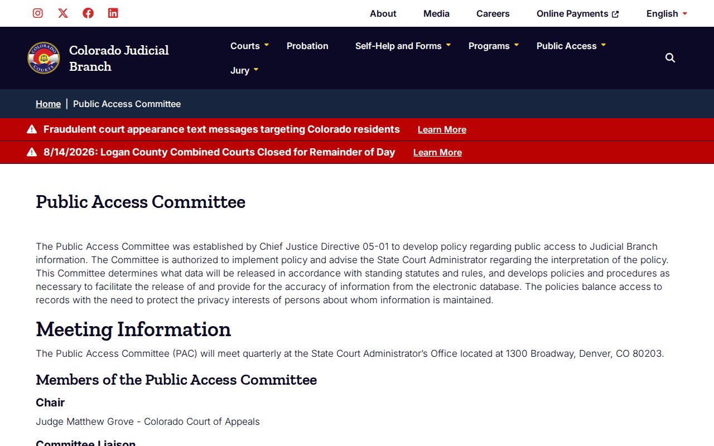714x446 pixels.
Task: Click Members of the Public Access Committee heading
Action: coord(176,380)
